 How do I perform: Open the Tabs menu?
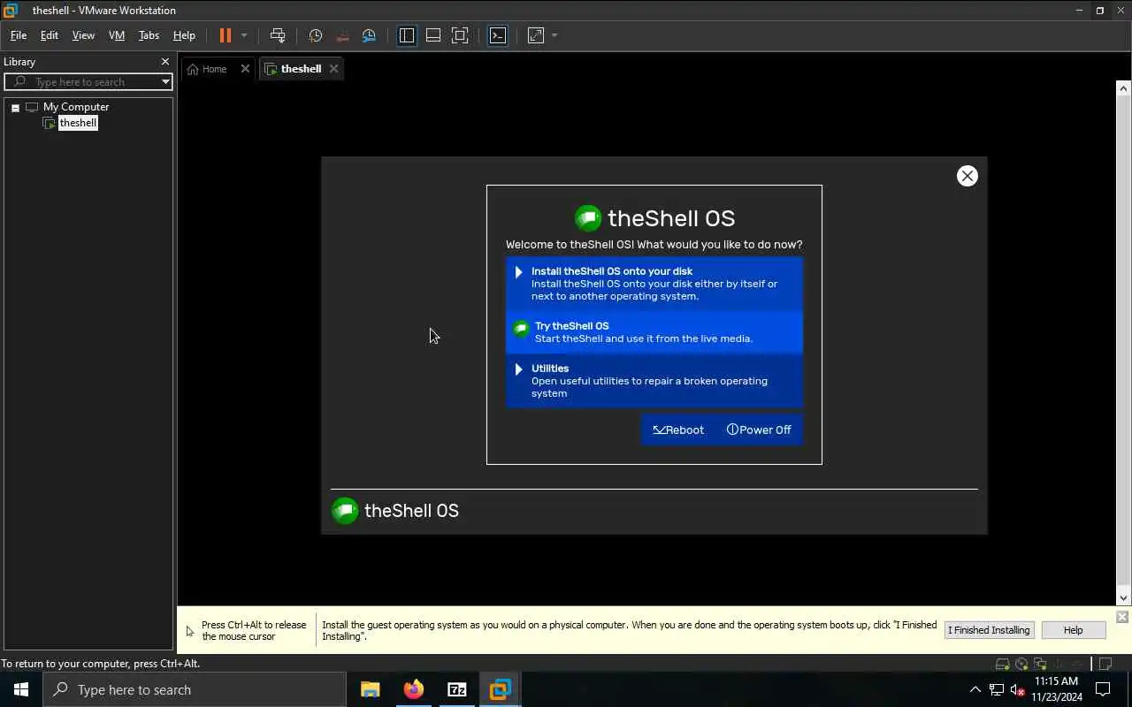tap(149, 35)
